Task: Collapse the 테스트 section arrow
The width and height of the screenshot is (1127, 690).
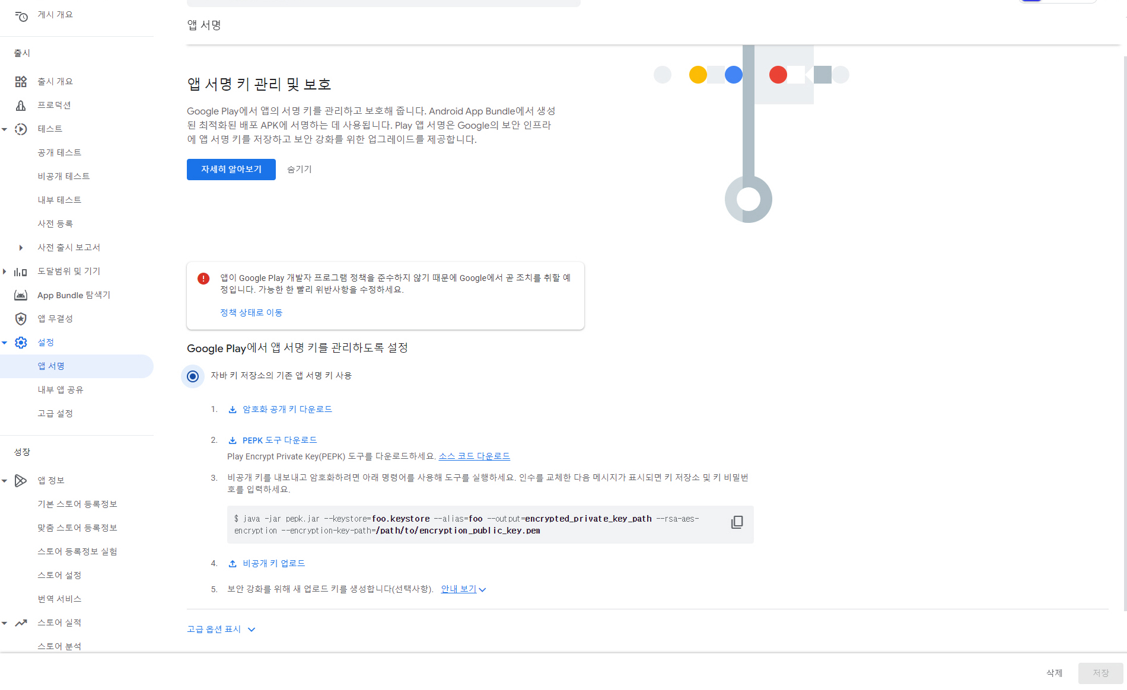Action: (x=5, y=129)
